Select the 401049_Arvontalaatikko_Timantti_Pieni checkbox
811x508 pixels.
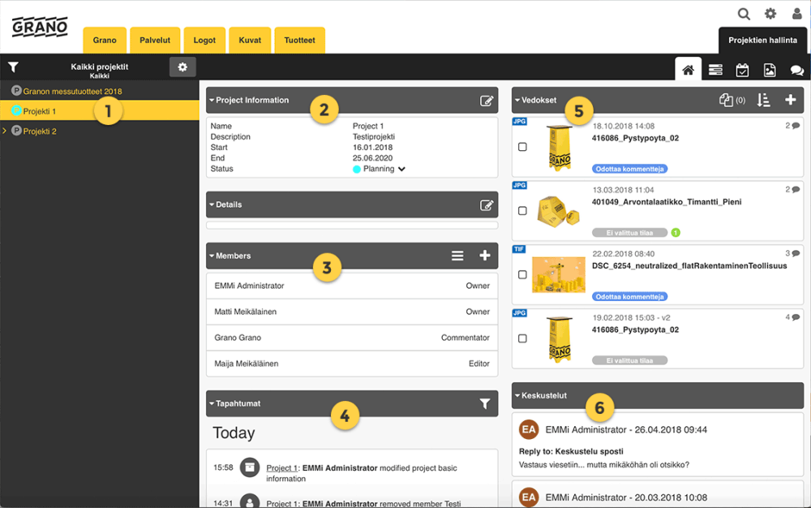[522, 210]
